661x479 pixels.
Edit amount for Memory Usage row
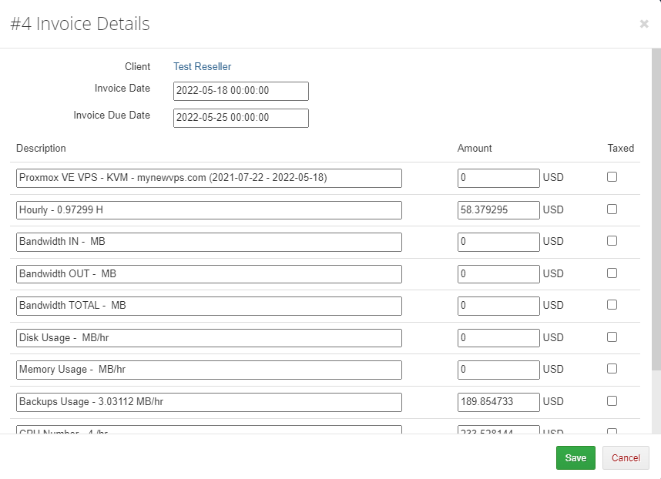coord(498,370)
